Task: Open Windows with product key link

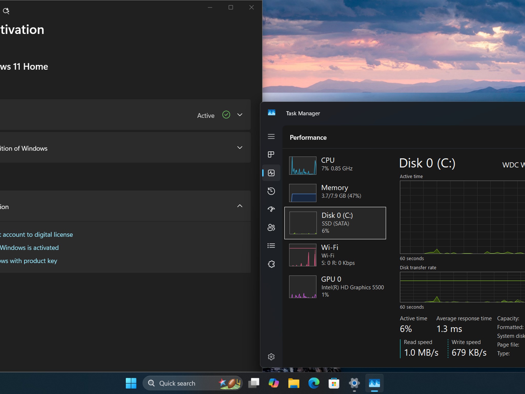Action: (x=28, y=261)
